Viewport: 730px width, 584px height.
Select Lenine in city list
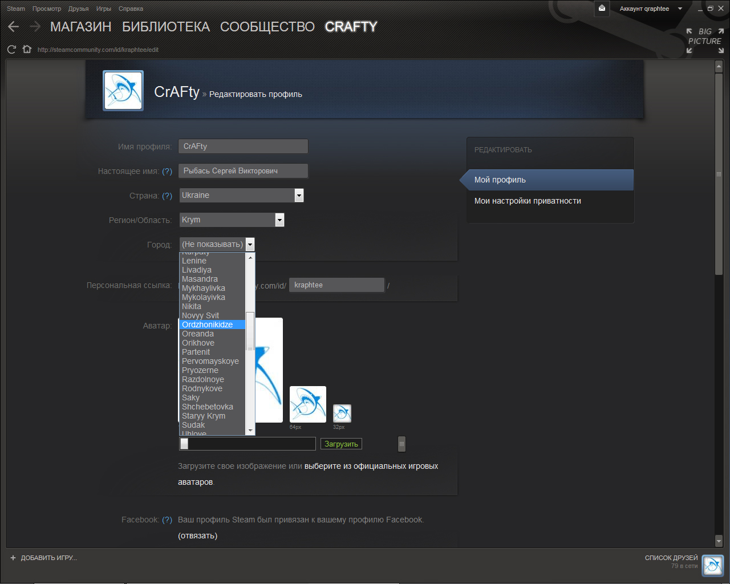pos(213,261)
